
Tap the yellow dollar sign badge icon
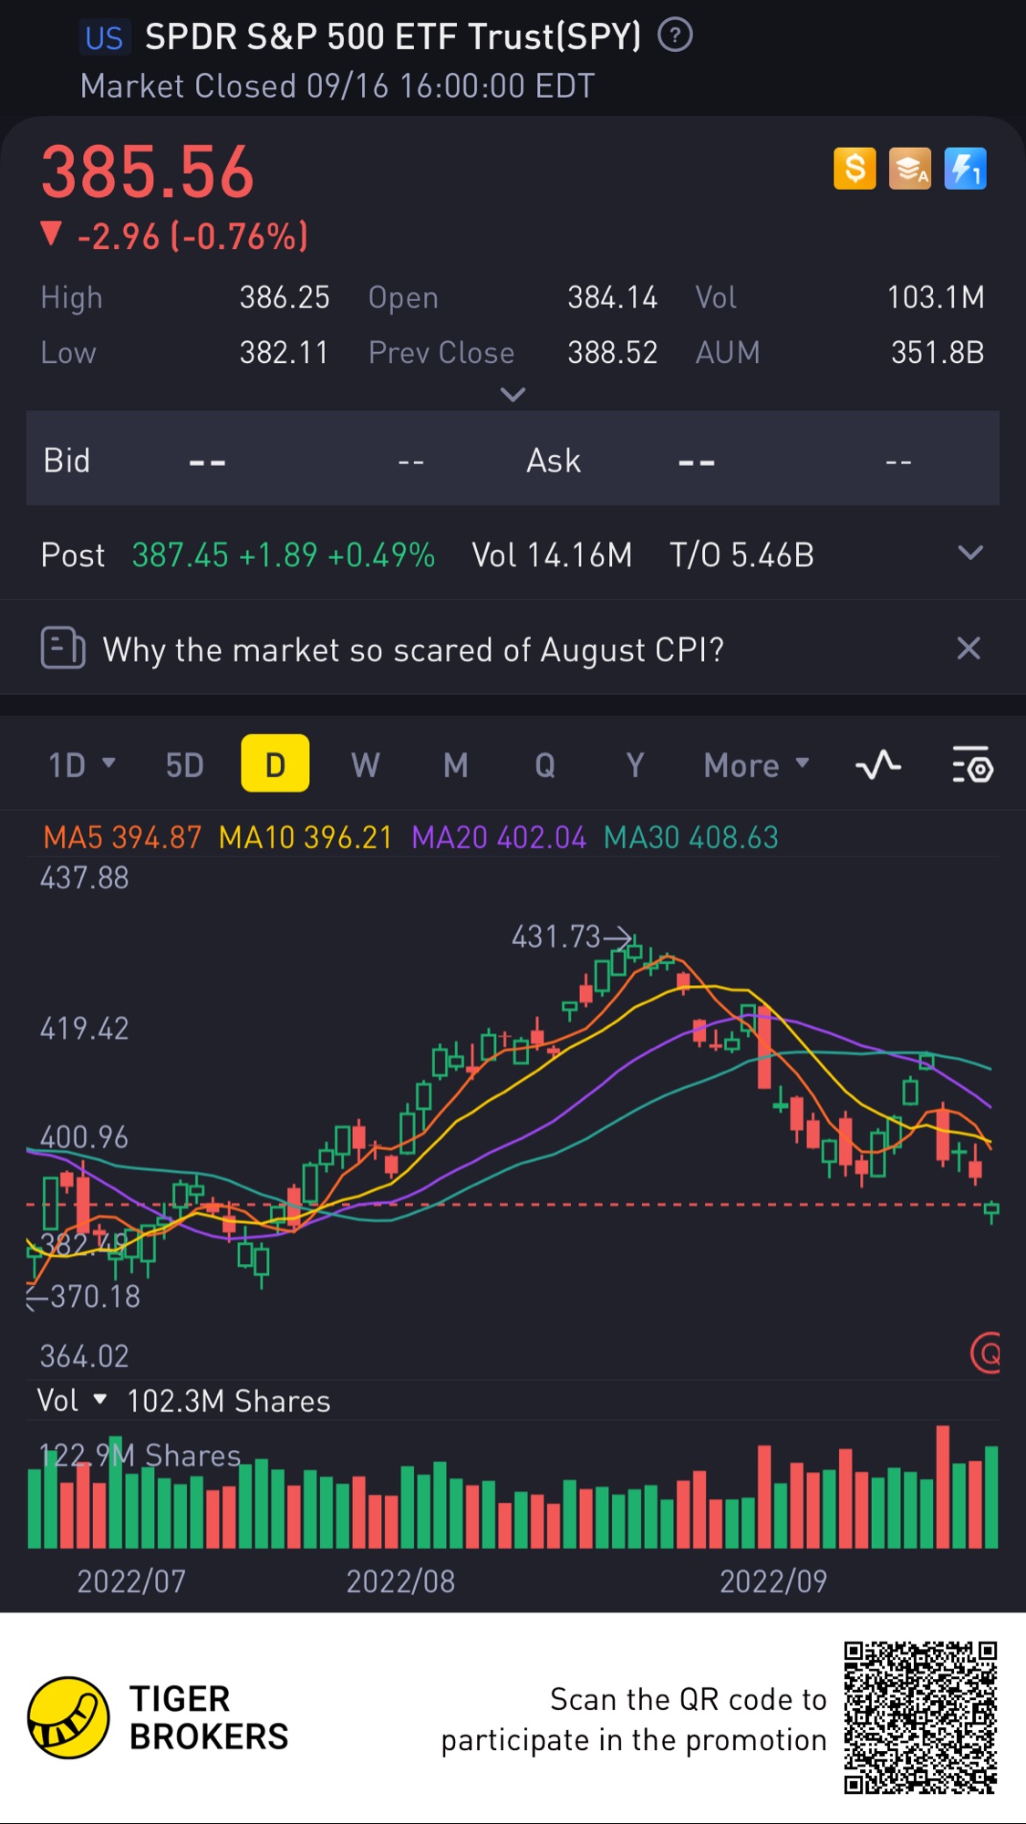click(x=855, y=169)
